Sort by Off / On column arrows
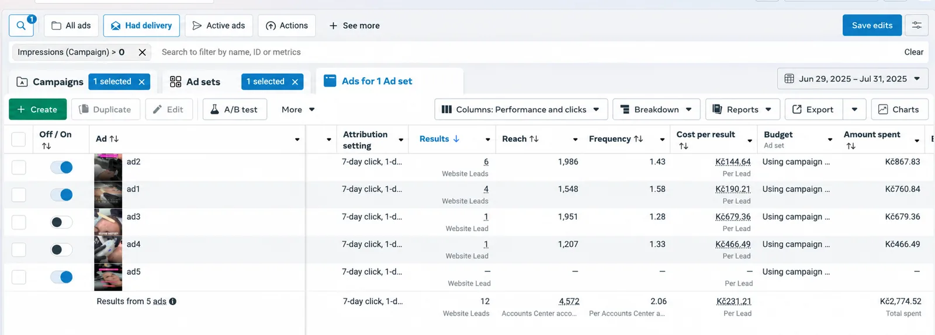Viewport: 935px width, 335px height. point(46,146)
